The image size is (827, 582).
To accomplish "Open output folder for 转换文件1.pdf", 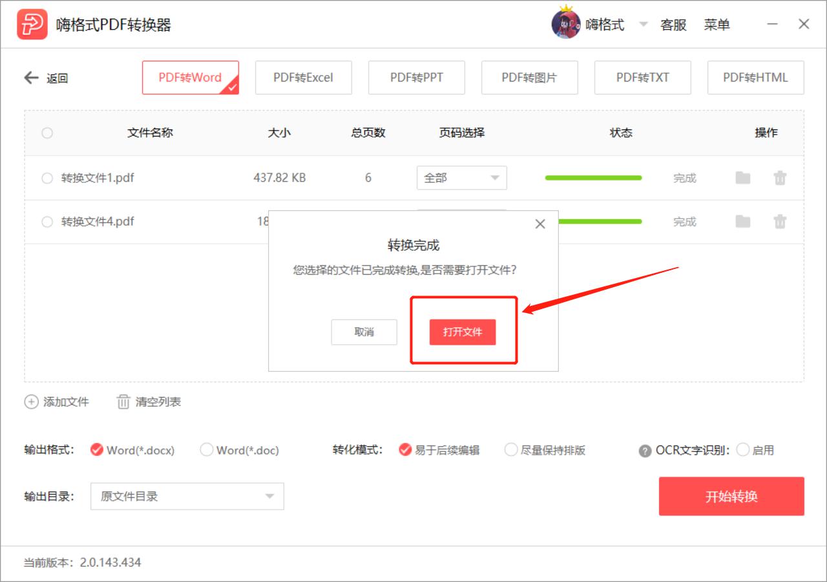I will (743, 178).
